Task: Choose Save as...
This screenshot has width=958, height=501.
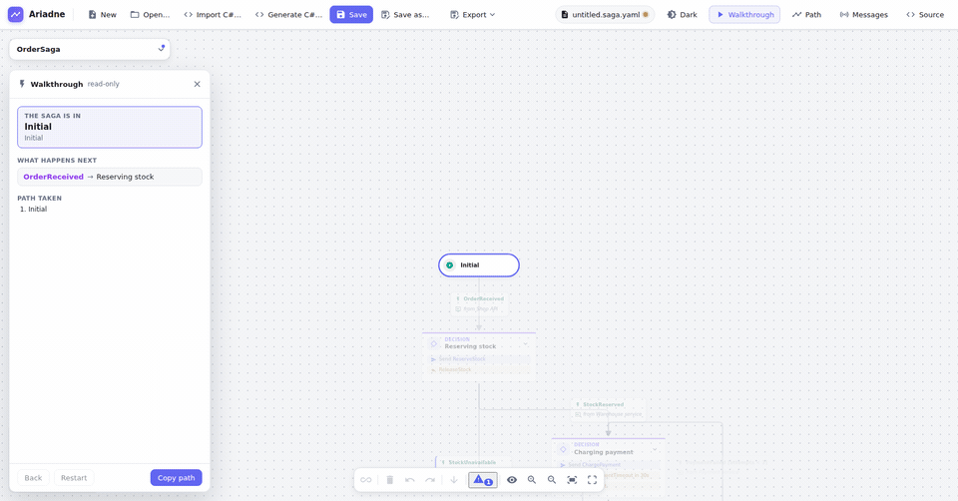Action: point(405,15)
